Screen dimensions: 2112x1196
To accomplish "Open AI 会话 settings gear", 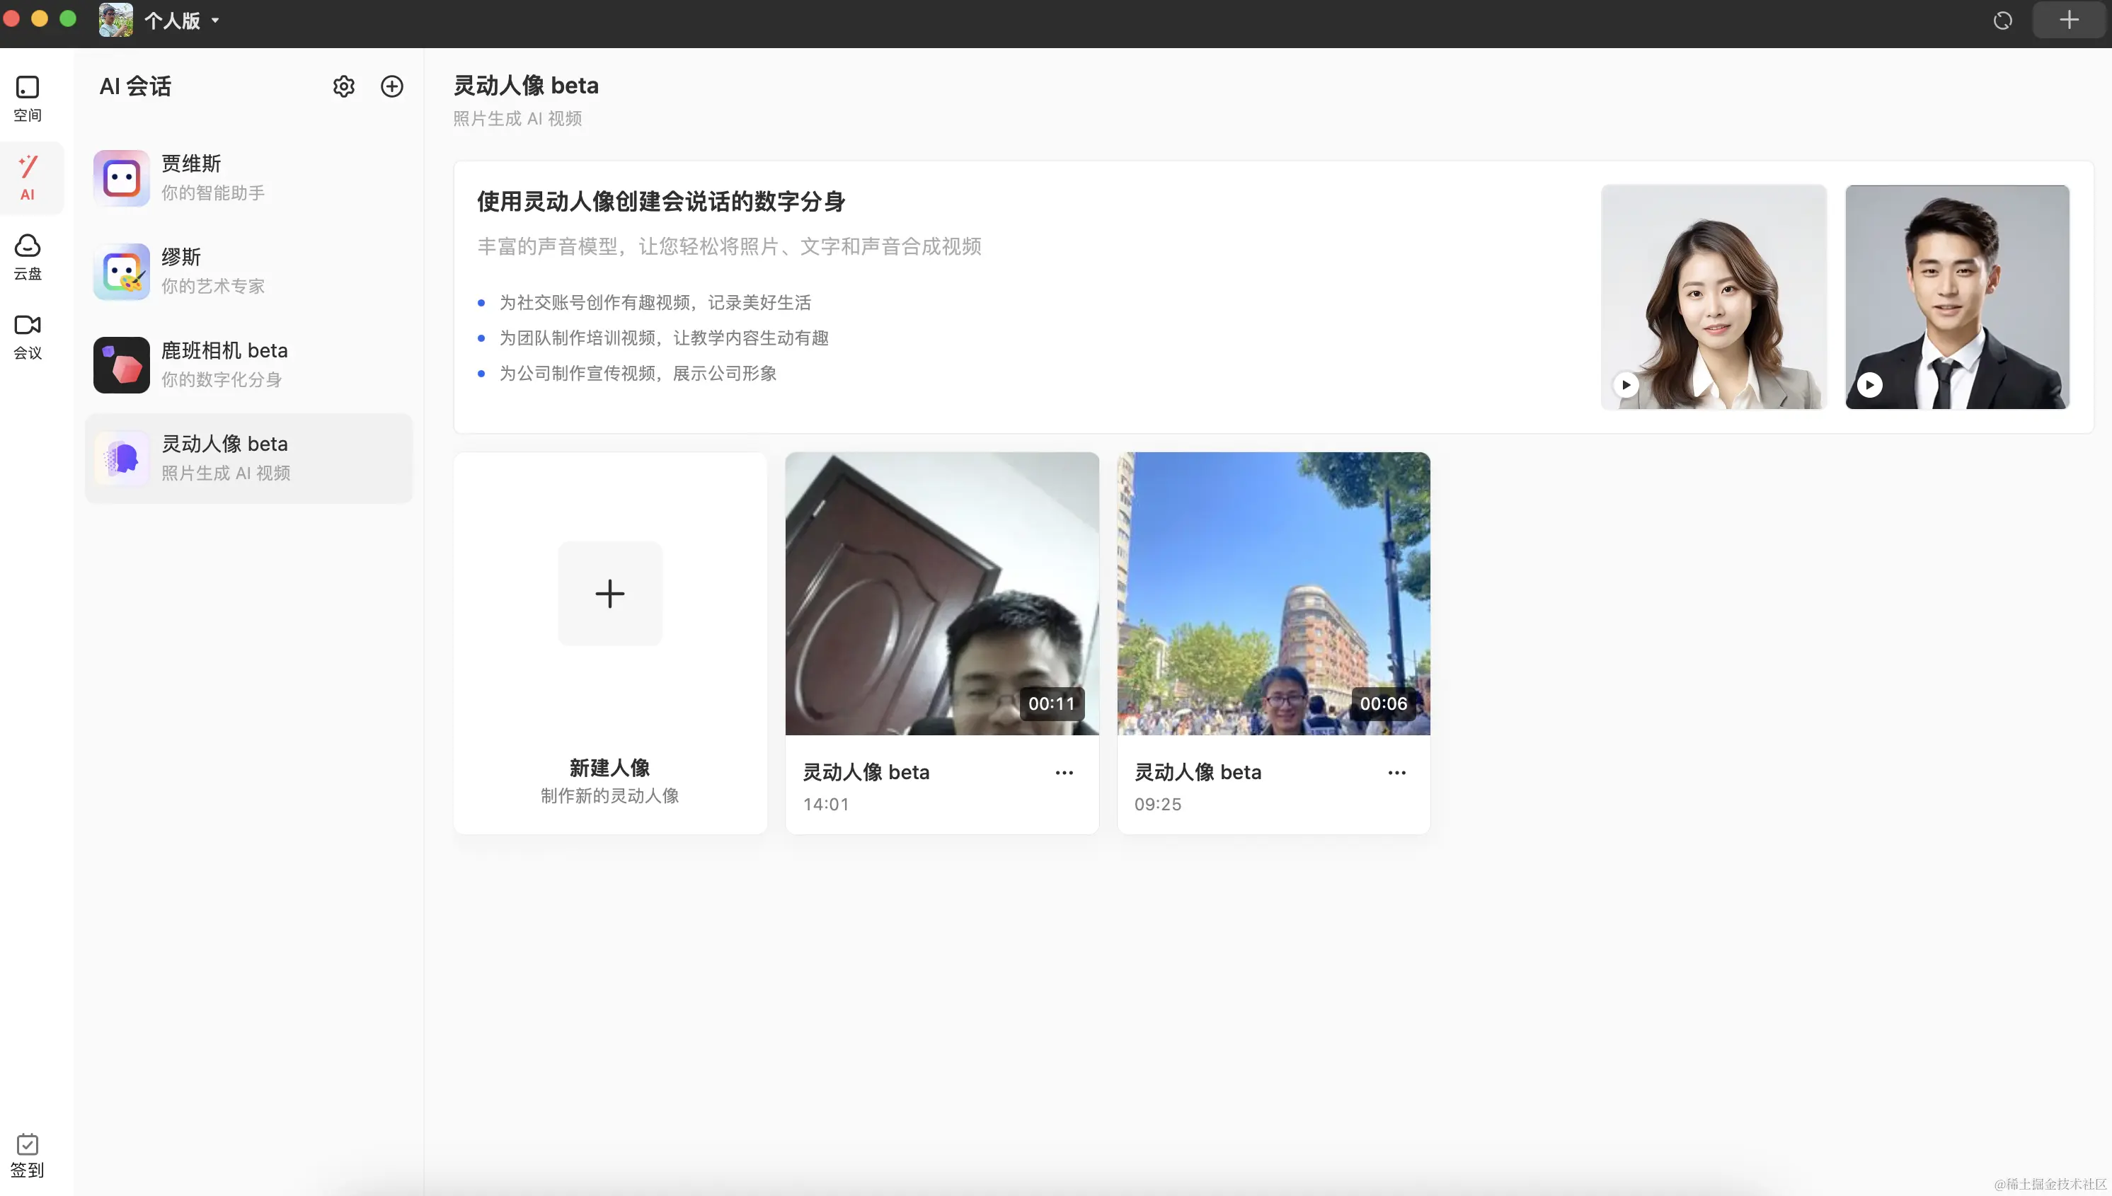I will 343,86.
